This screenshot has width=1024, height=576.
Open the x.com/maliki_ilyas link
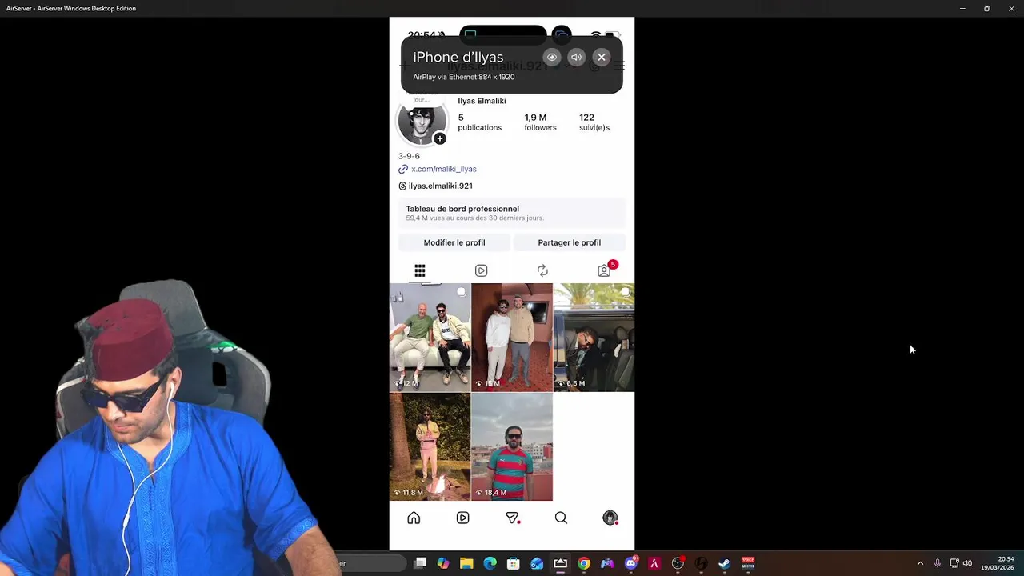pyautogui.click(x=444, y=169)
